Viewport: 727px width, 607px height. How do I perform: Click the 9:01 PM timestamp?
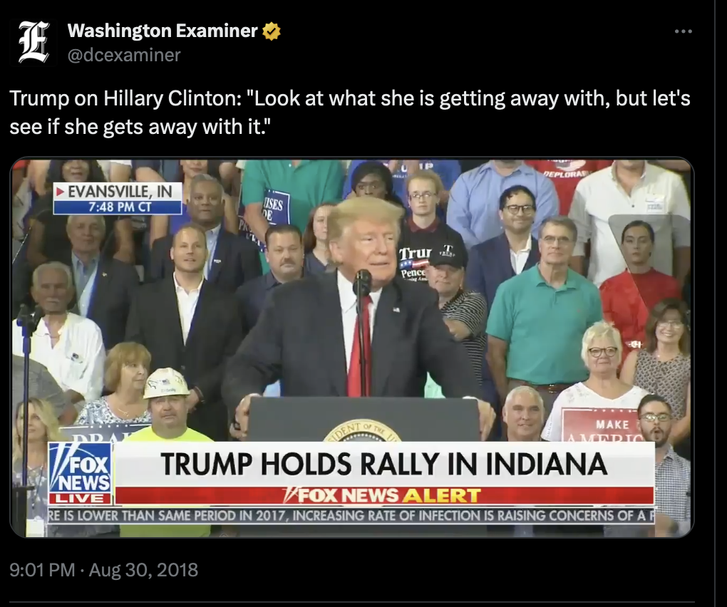42,569
